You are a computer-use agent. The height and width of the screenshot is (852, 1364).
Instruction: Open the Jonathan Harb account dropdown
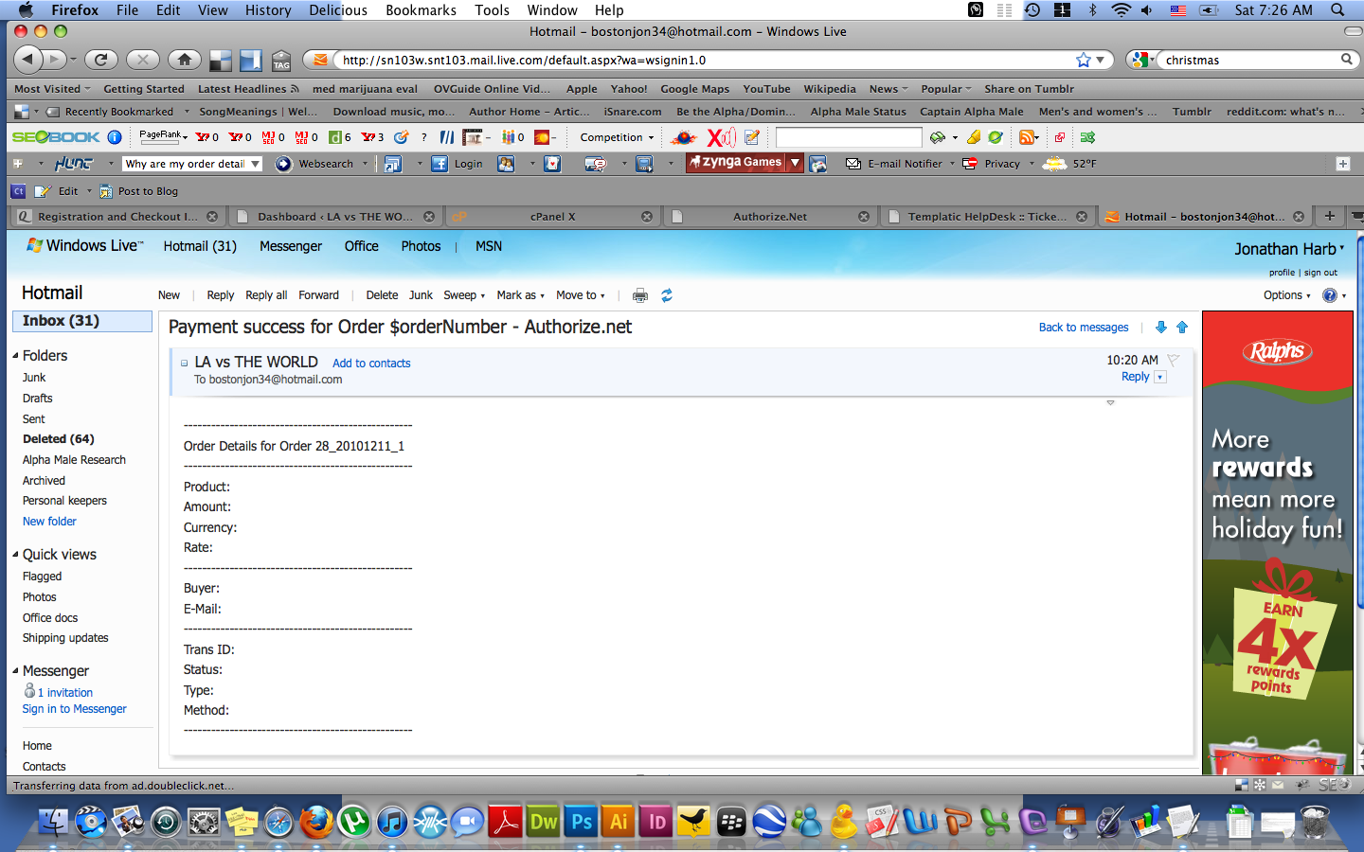pos(1289,249)
